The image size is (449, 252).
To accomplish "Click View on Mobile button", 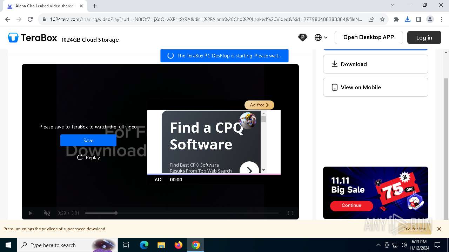I will [375, 87].
